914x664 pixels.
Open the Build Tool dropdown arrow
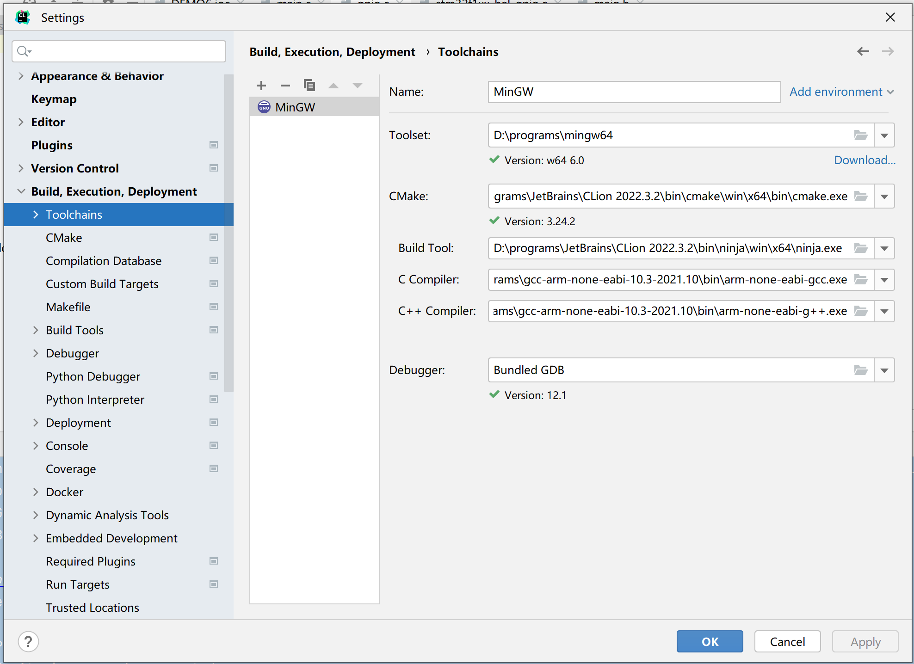884,248
